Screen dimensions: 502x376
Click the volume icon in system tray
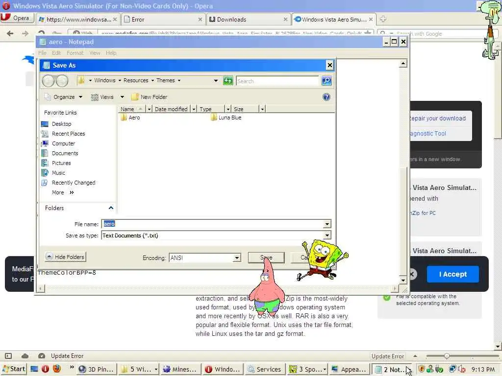click(462, 369)
